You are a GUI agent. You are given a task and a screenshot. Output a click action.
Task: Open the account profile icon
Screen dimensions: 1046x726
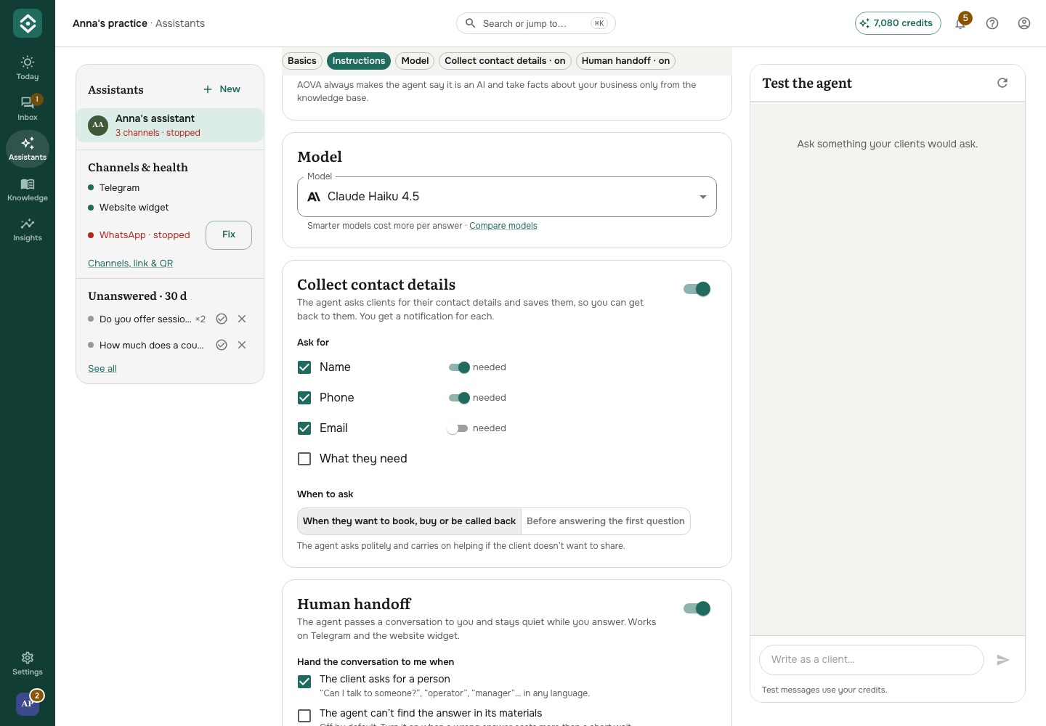(x=1024, y=23)
